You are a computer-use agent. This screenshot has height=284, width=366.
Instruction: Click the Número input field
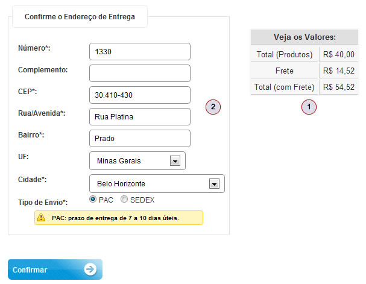[139, 52]
